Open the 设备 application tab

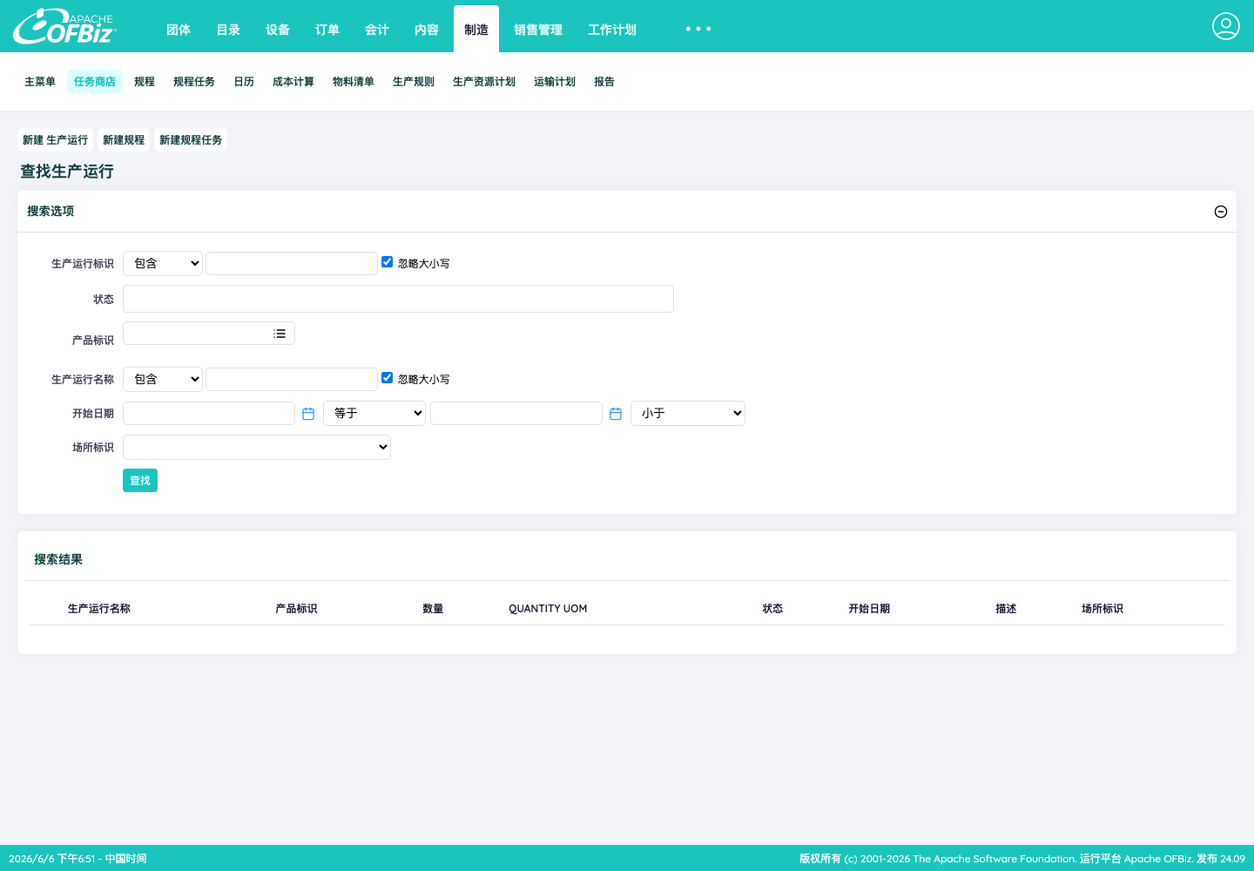[278, 30]
